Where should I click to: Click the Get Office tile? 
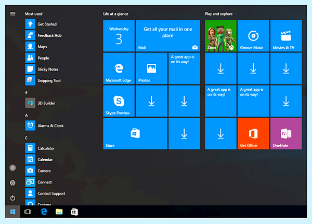(253, 134)
